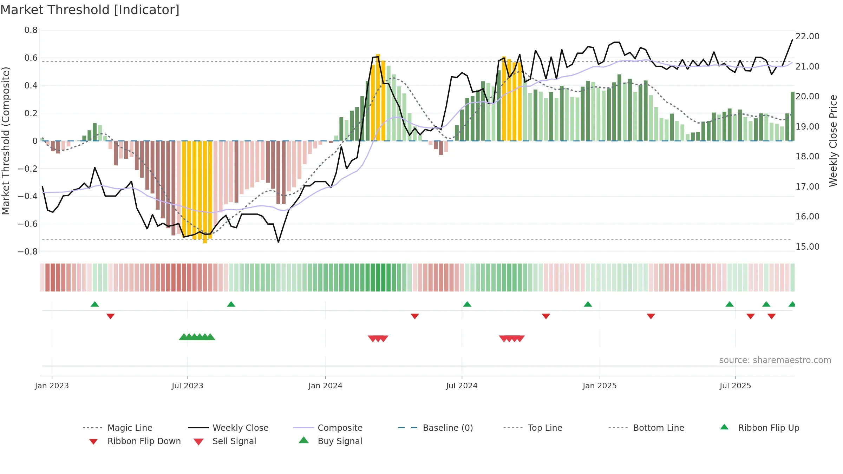
Task: Click the Jan 2023 x-axis label
Action: pyautogui.click(x=52, y=386)
